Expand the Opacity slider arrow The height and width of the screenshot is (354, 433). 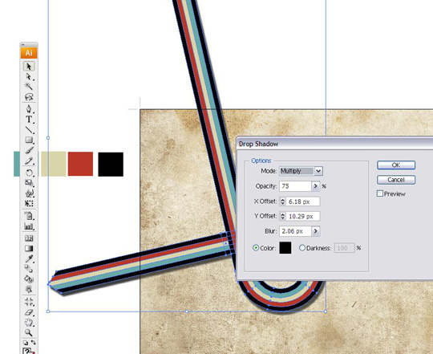tap(316, 186)
